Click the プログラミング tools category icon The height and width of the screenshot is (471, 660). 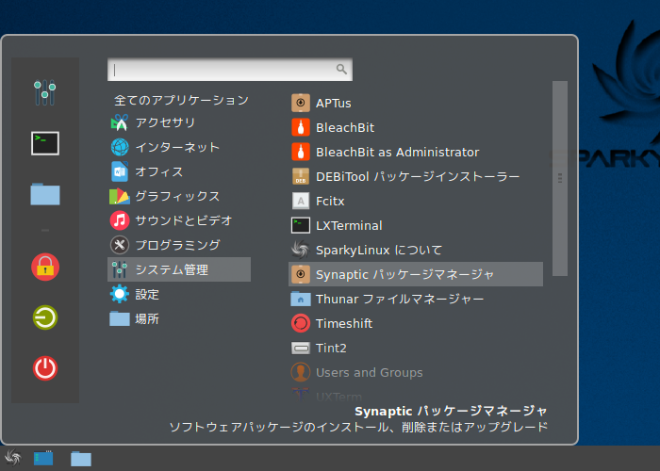point(120,245)
